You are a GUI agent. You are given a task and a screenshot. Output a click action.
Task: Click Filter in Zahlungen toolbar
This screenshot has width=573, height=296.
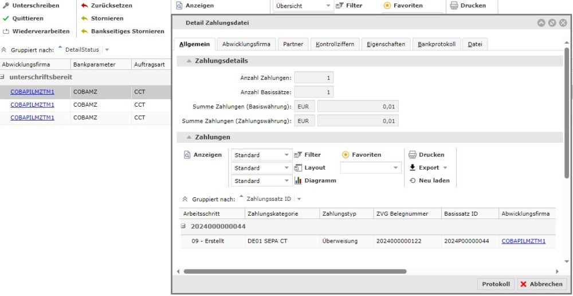[308, 155]
